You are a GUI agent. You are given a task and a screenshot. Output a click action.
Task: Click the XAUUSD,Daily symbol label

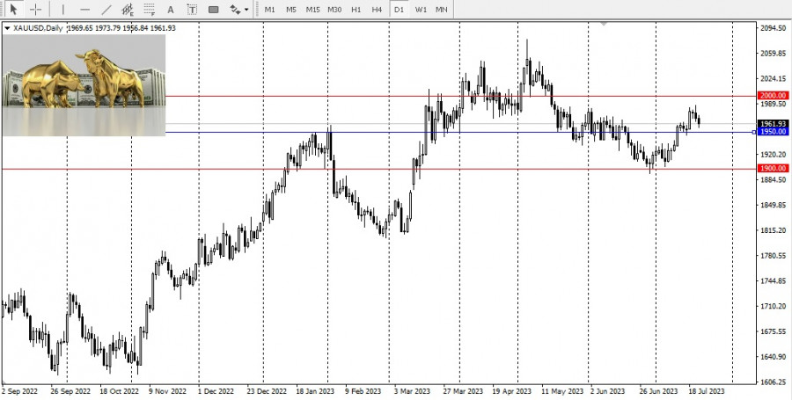tap(37, 28)
